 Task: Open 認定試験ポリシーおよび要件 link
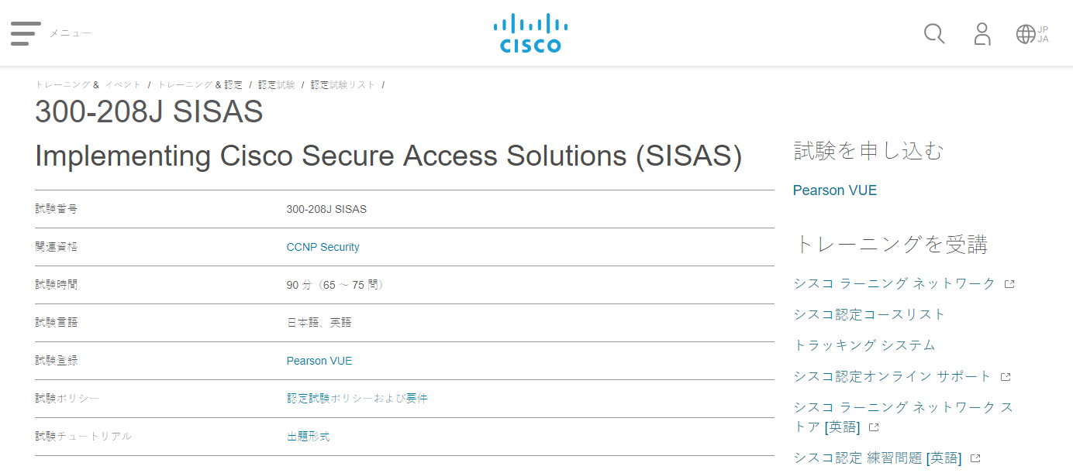[x=357, y=399]
